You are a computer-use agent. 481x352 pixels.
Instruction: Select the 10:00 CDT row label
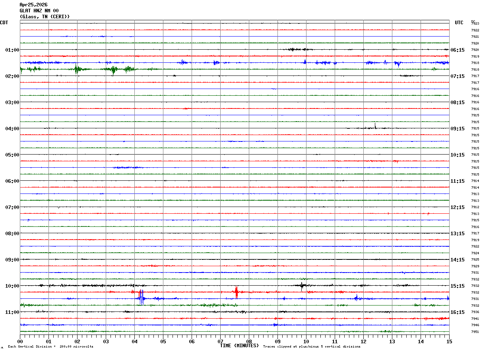pyautogui.click(x=12, y=286)
